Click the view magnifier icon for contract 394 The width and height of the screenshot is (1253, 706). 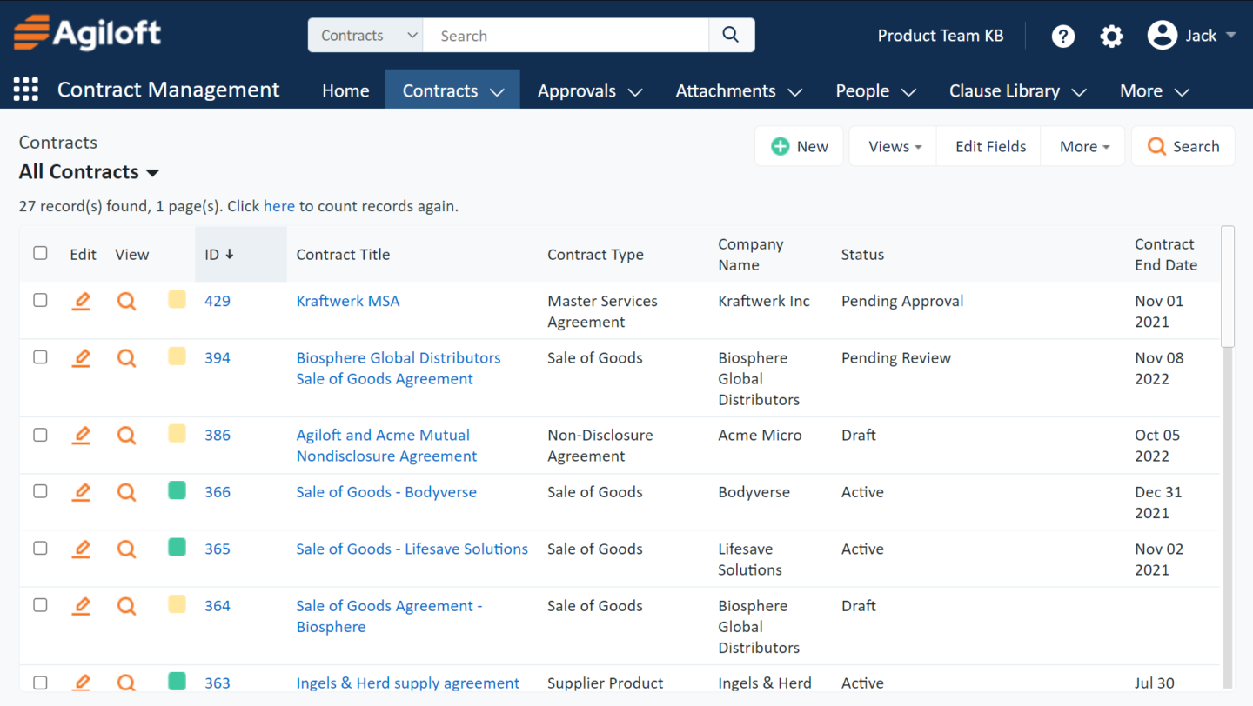coord(126,357)
